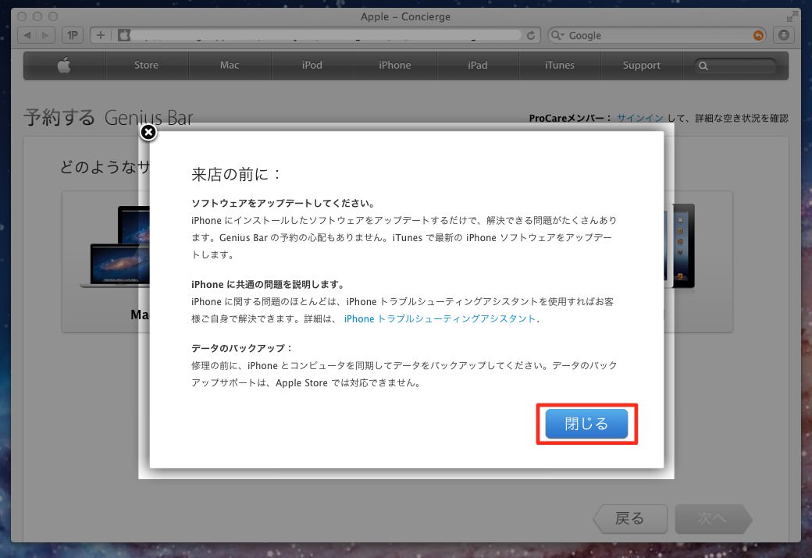
Task: Open the Store tab in navigation
Action: [147, 66]
